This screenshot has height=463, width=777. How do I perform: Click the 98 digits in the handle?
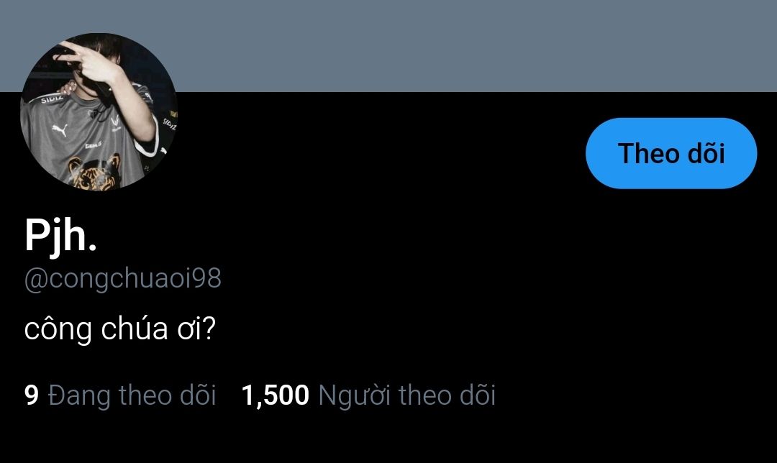(206, 278)
